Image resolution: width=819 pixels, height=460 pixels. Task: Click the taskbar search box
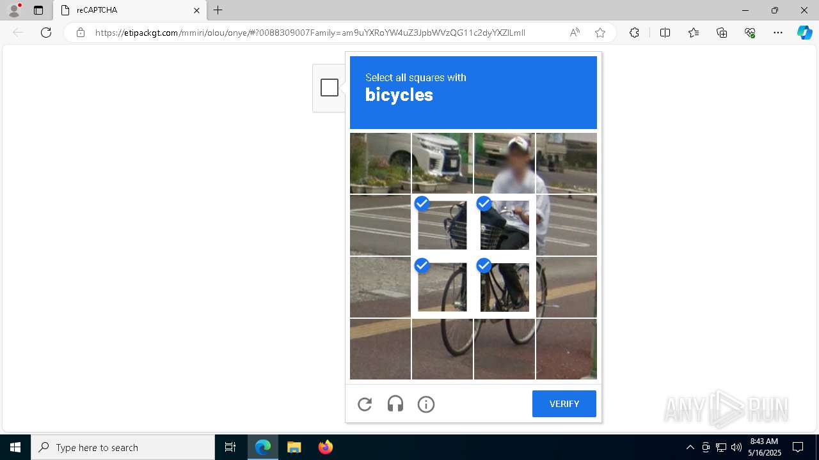[x=123, y=447]
